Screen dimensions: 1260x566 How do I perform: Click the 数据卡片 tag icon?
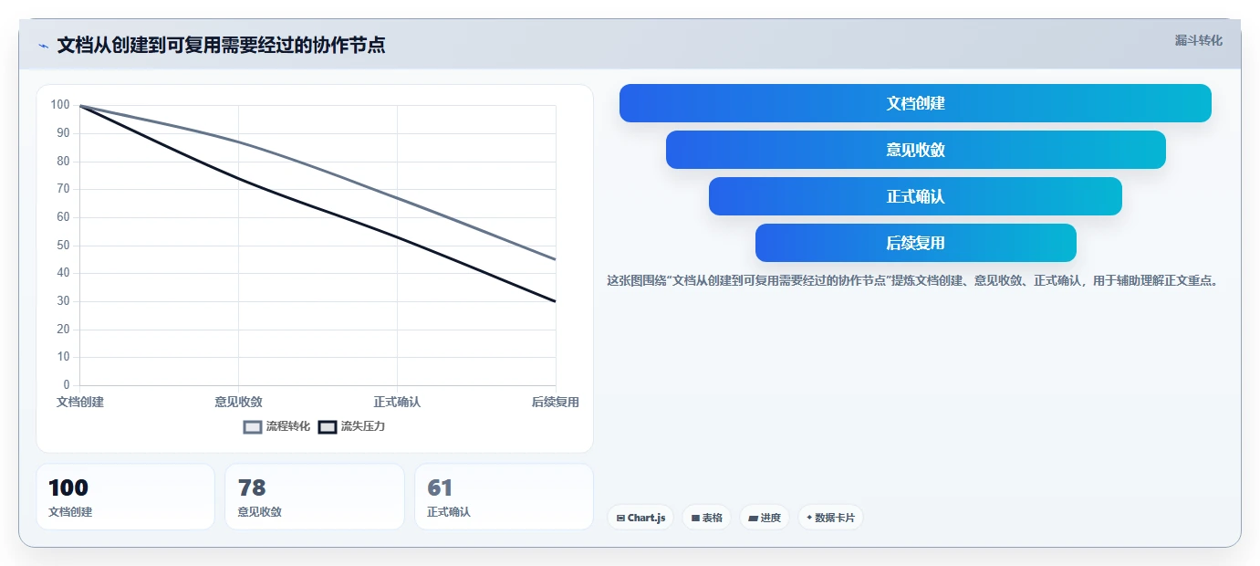[809, 518]
